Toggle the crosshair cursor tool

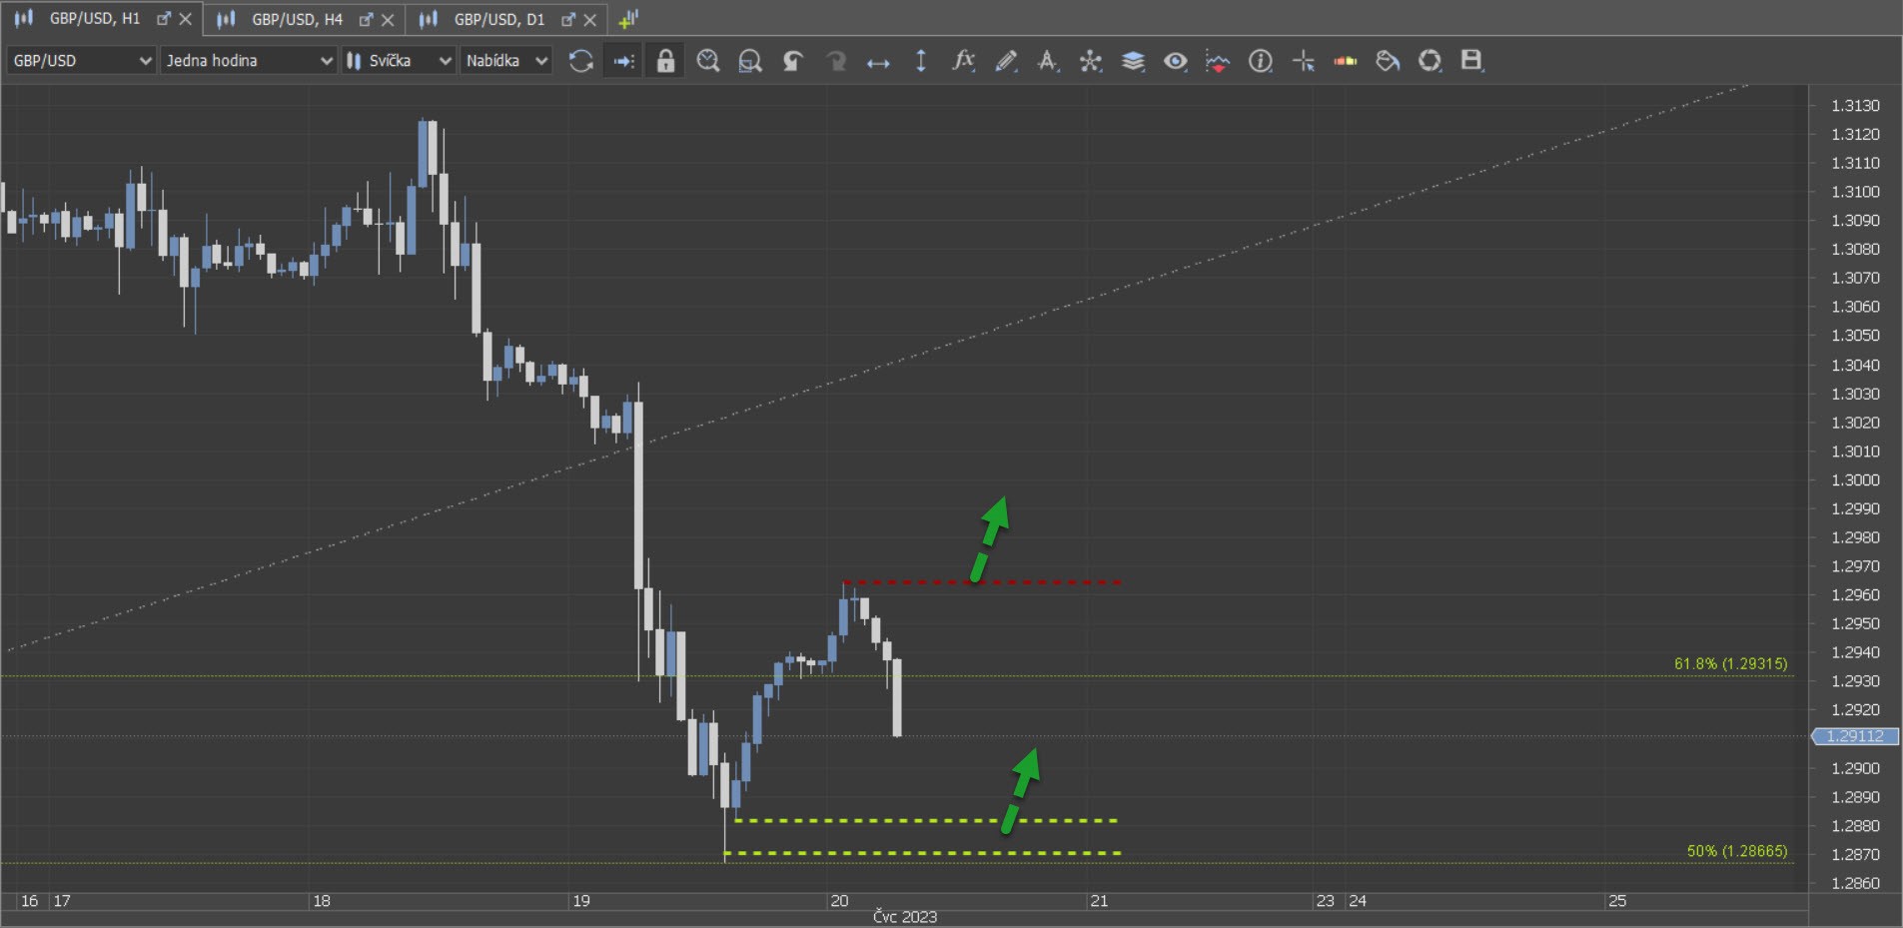click(x=1303, y=61)
